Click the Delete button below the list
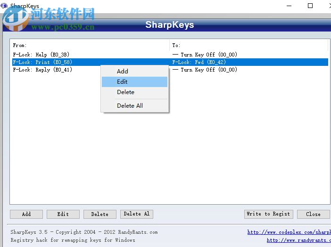Image resolution: width=331 pixels, height=247 pixels. pos(100,214)
